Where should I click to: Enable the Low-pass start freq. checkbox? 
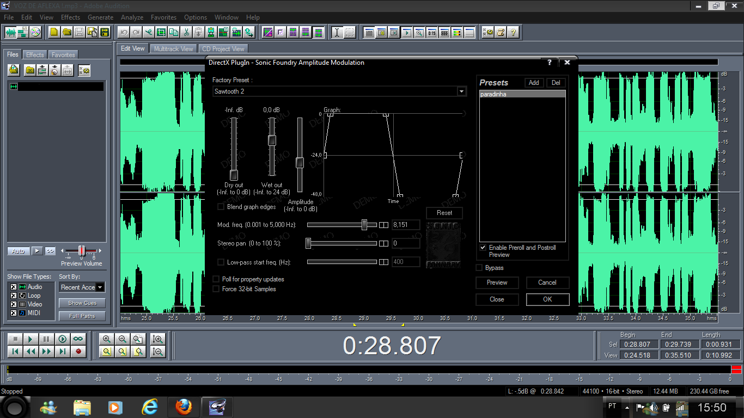pos(221,262)
